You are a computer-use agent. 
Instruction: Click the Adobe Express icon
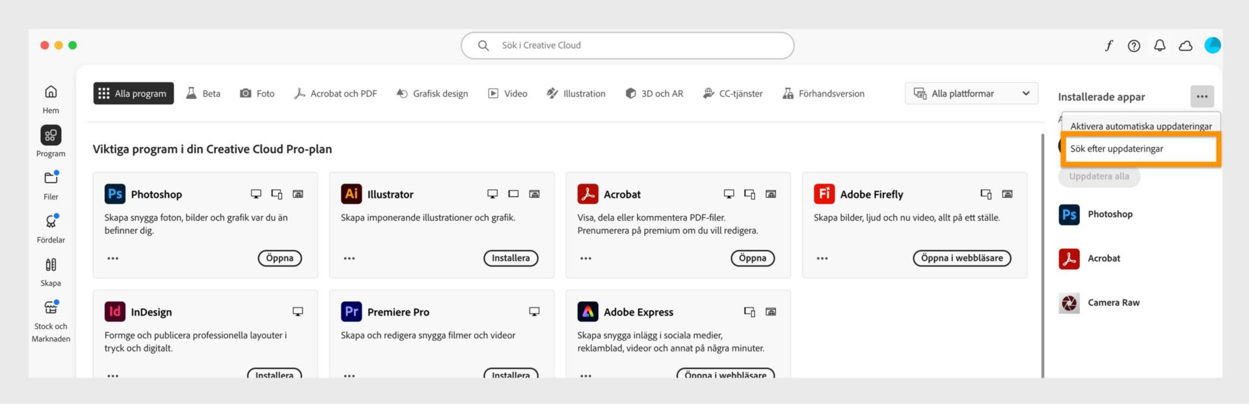pos(587,312)
